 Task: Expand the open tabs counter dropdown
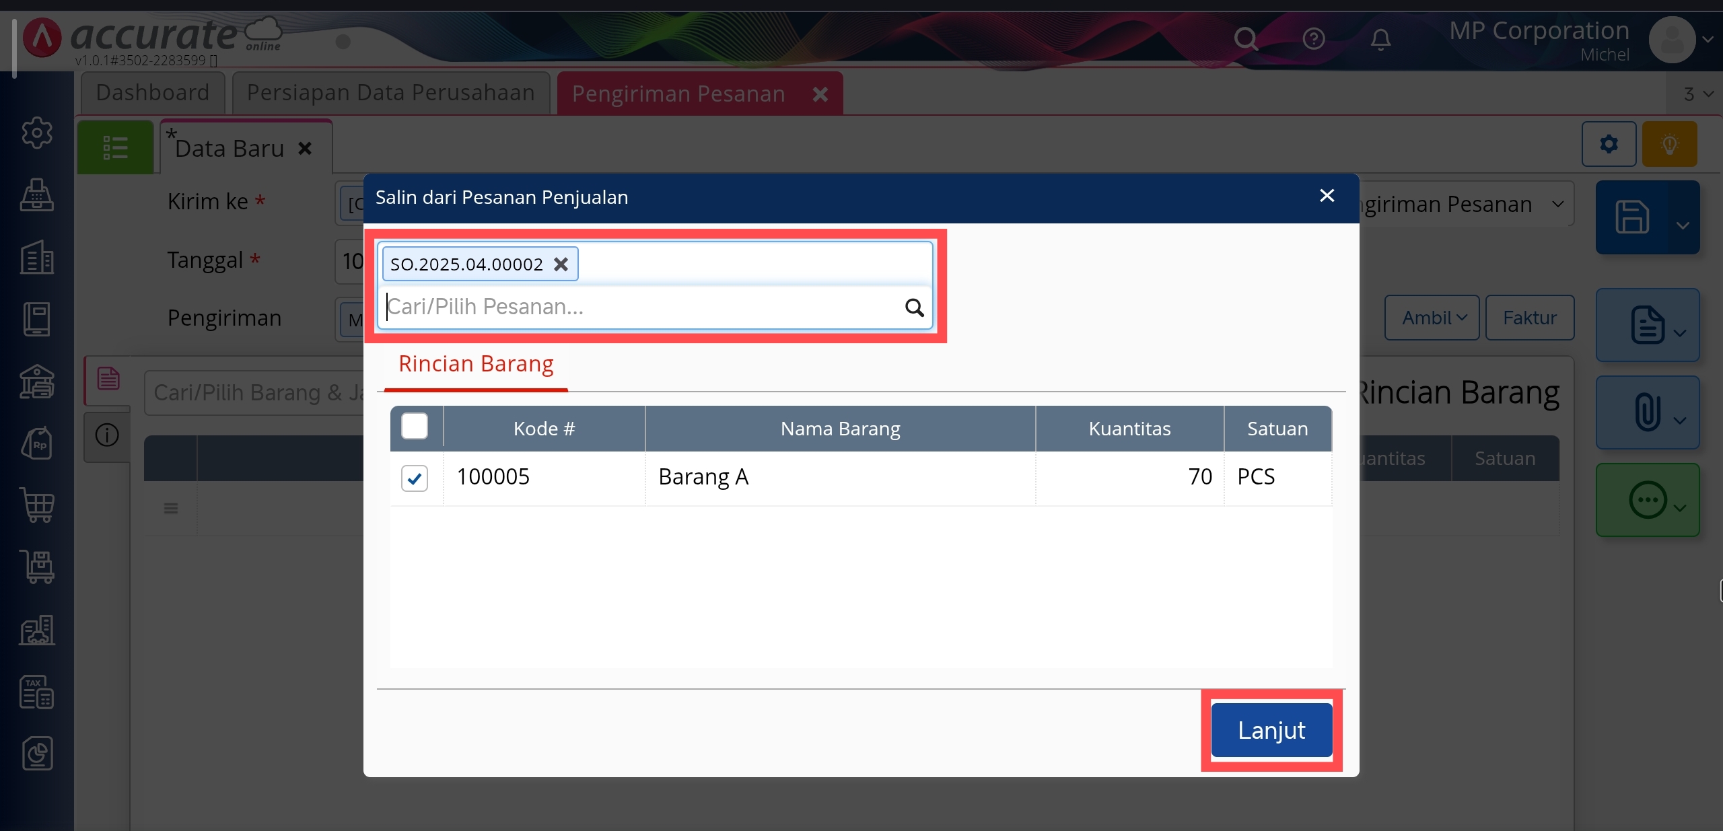click(x=1698, y=94)
